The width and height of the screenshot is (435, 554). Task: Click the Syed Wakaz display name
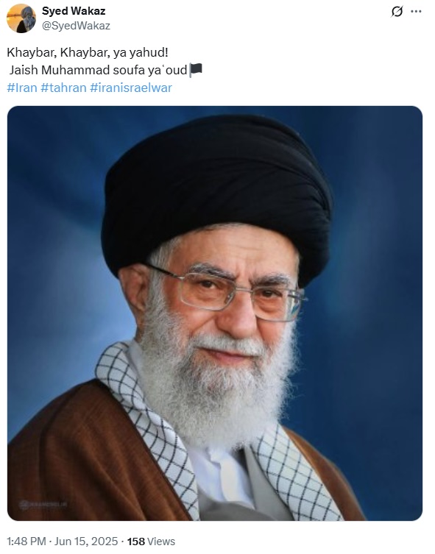coord(74,11)
